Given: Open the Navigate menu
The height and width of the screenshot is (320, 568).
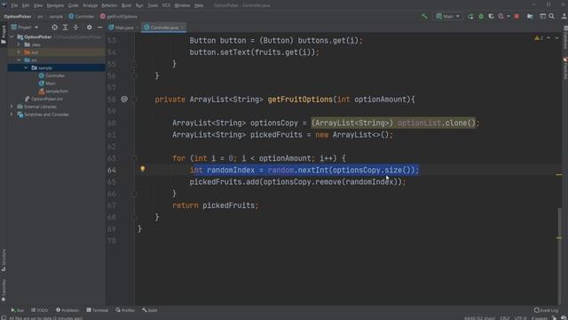Looking at the screenshot, I should pyautogui.click(x=55, y=5).
